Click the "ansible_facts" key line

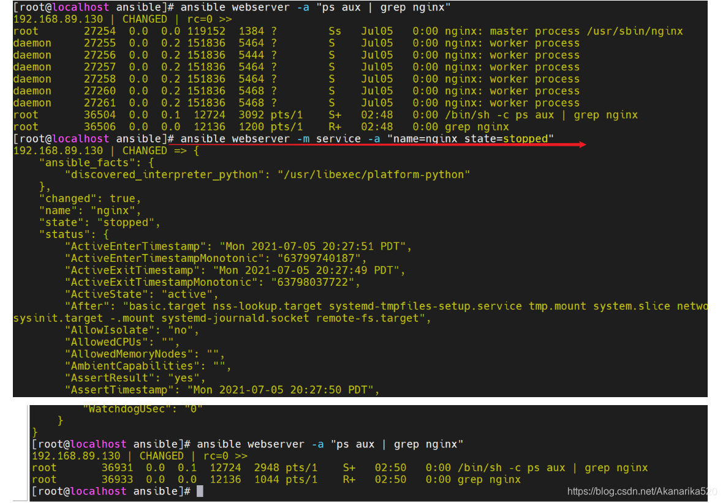point(97,163)
